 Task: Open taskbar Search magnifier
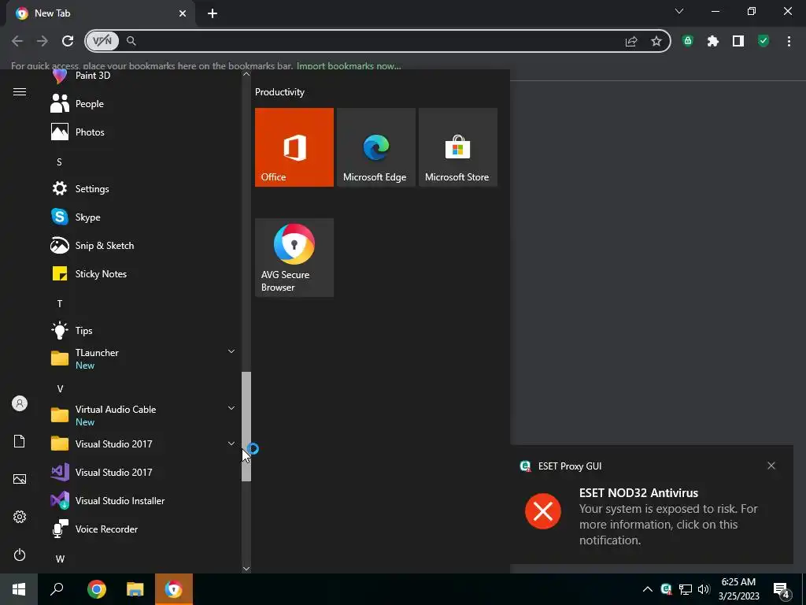coord(57,589)
